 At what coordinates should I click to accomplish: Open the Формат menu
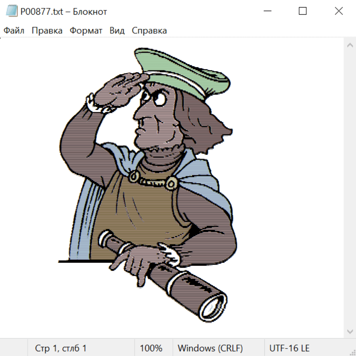pyautogui.click(x=86, y=31)
